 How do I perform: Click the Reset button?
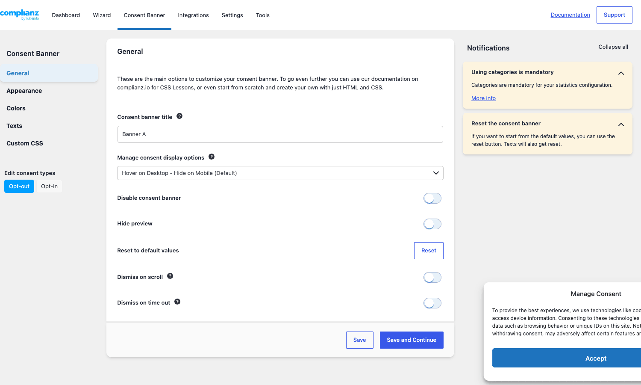point(429,251)
